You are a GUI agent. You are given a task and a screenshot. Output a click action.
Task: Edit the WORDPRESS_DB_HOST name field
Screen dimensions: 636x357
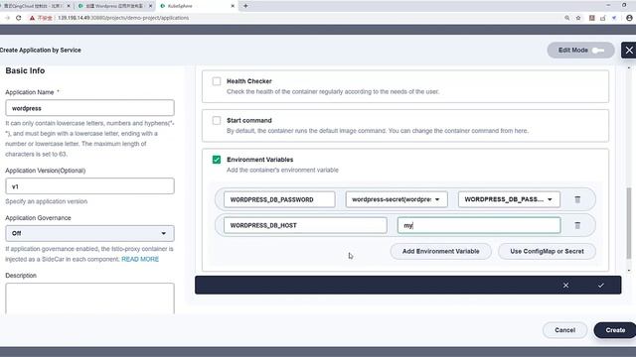coord(305,225)
